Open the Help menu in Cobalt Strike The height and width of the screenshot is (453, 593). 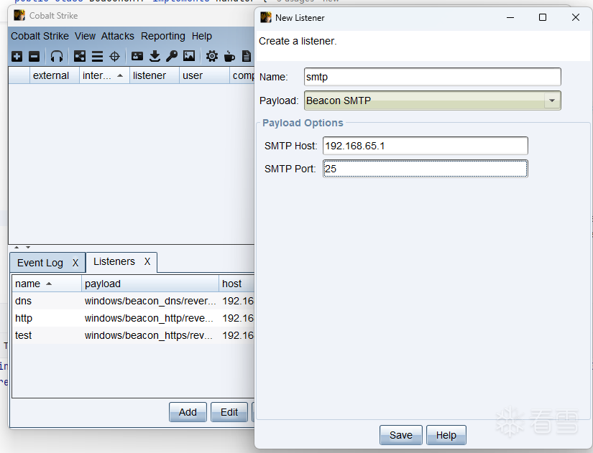pos(201,37)
